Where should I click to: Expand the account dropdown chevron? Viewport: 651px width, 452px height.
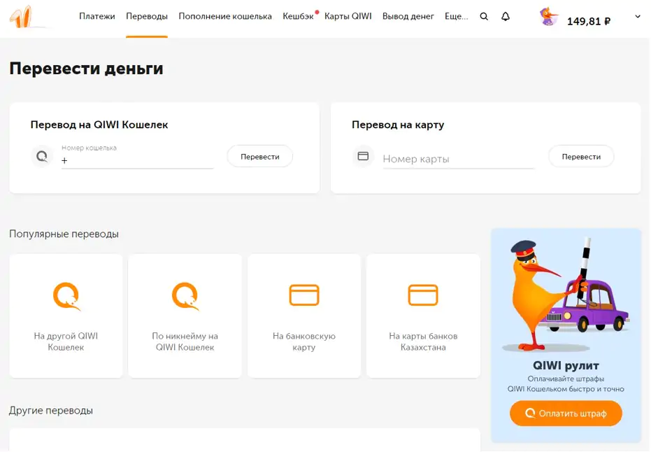[638, 17]
